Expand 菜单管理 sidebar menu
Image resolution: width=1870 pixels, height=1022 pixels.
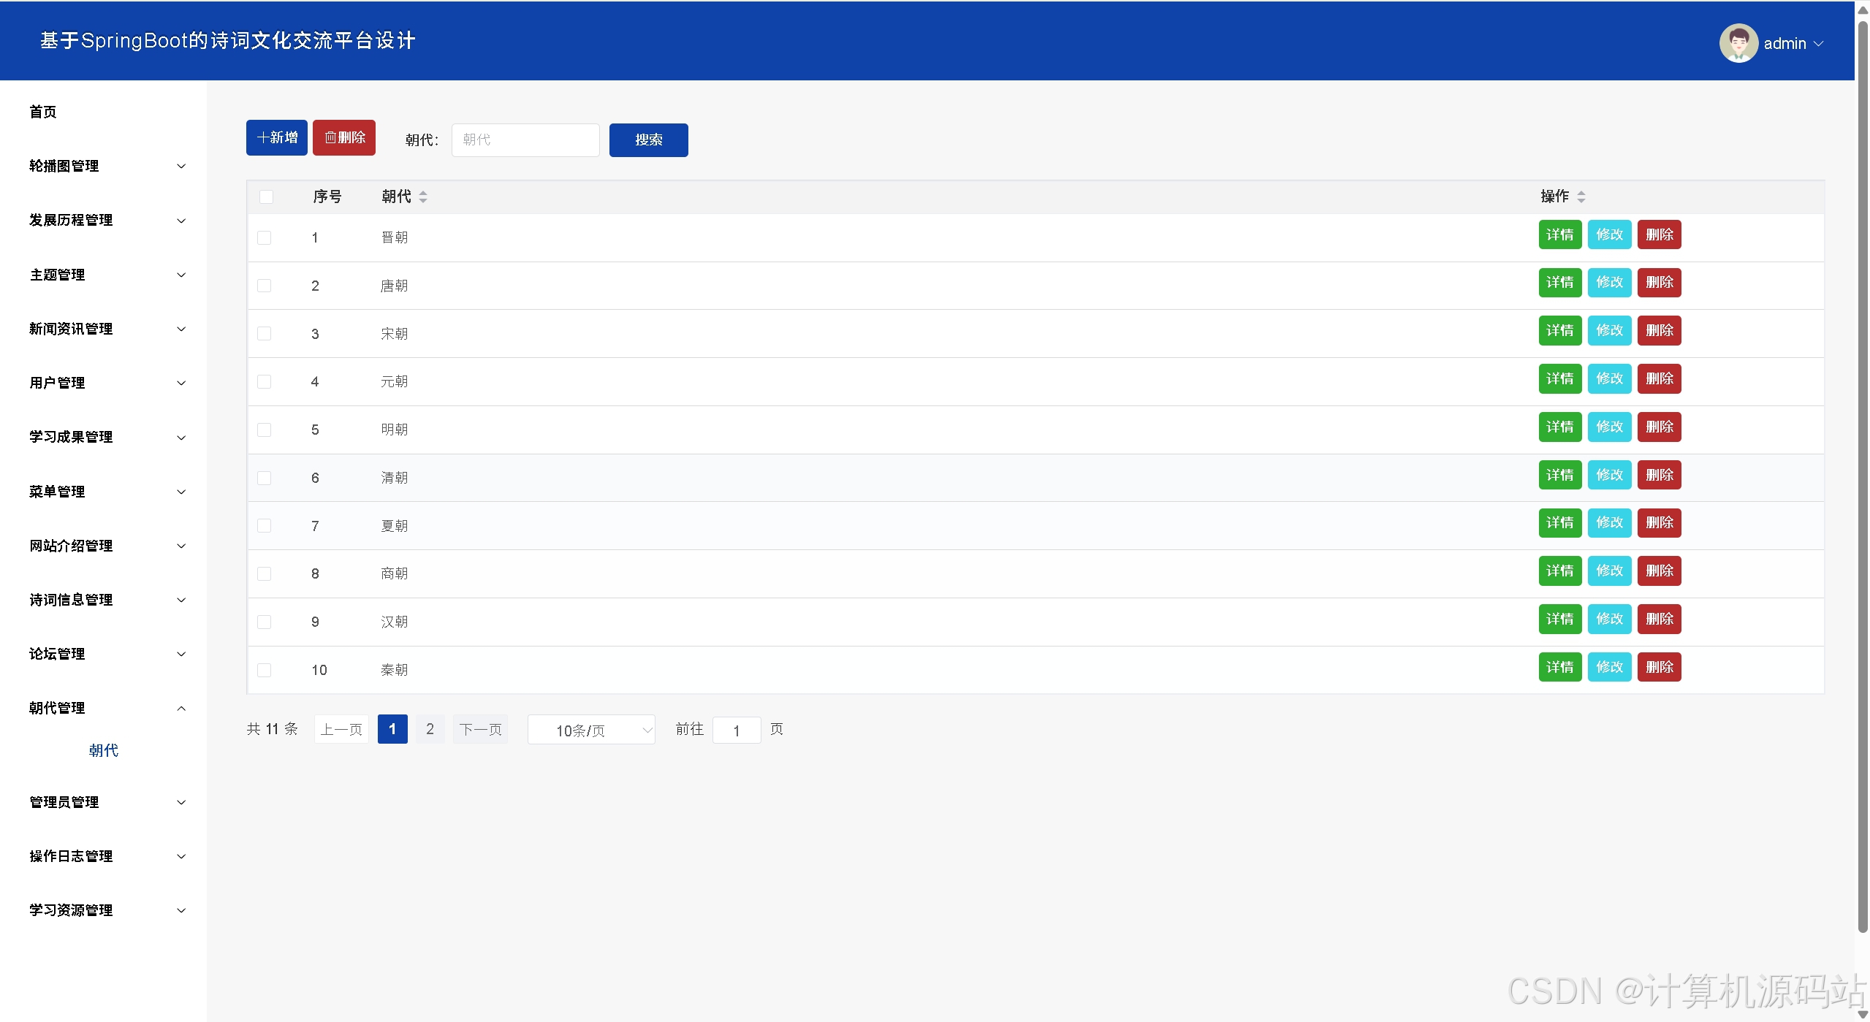(103, 492)
